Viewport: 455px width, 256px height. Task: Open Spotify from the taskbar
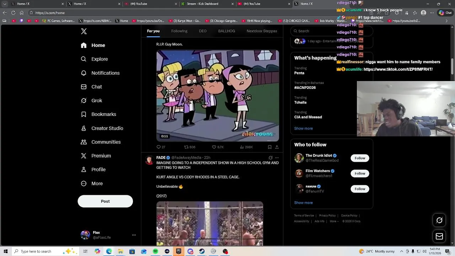coord(155,251)
